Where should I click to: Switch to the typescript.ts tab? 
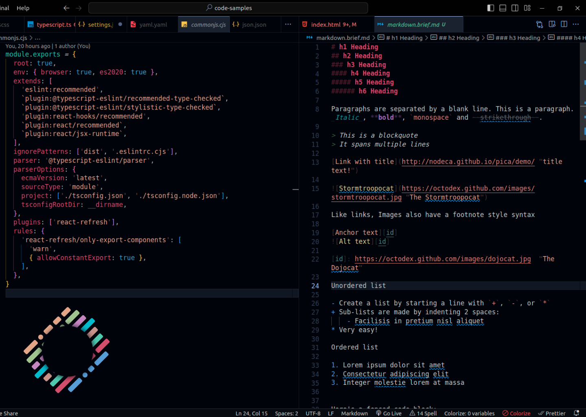point(50,24)
